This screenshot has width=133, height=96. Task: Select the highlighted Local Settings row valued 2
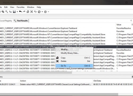click(66, 47)
